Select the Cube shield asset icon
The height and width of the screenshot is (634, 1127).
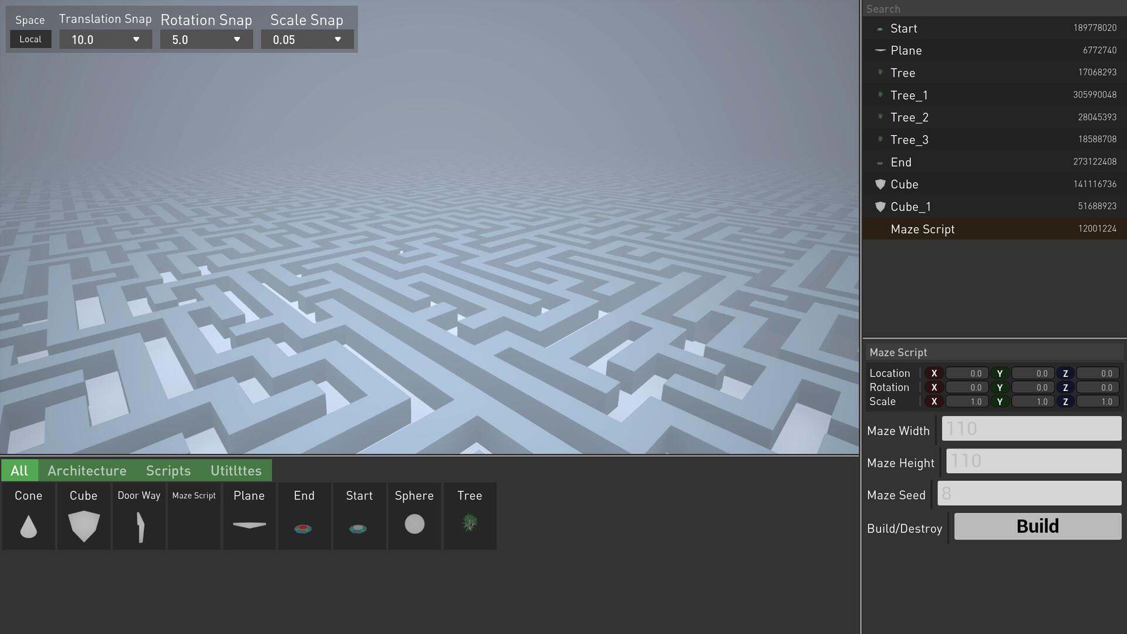[83, 525]
